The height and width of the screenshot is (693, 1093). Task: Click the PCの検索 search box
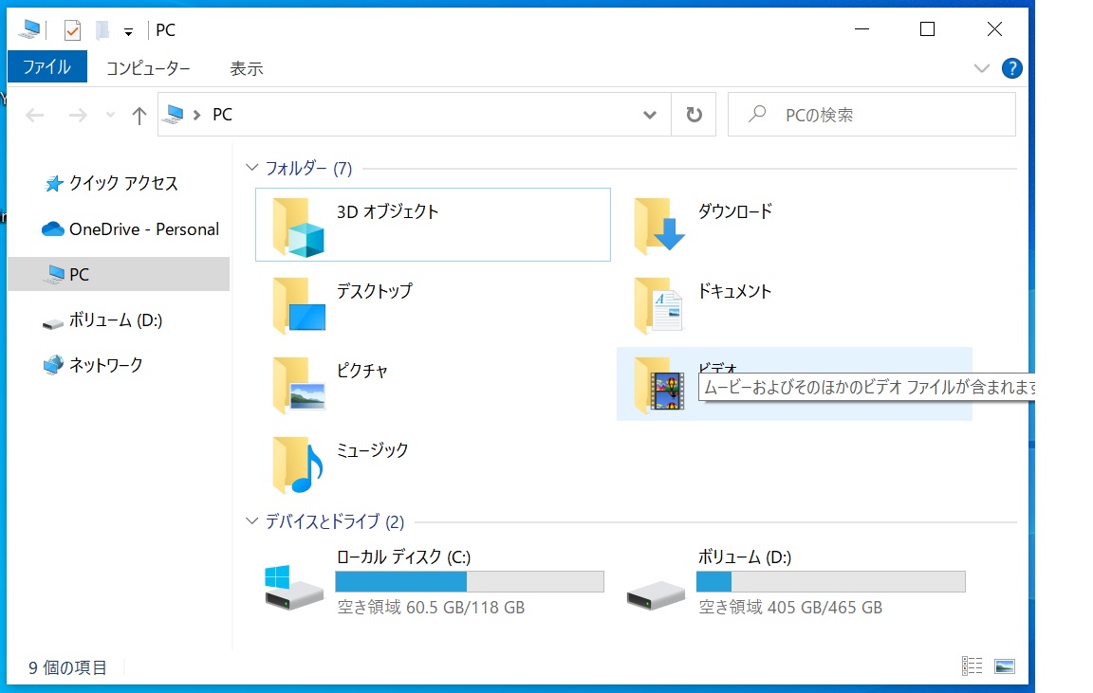pos(871,114)
